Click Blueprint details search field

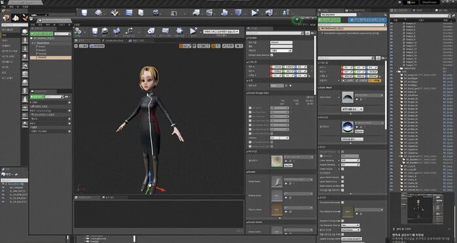click(276, 33)
